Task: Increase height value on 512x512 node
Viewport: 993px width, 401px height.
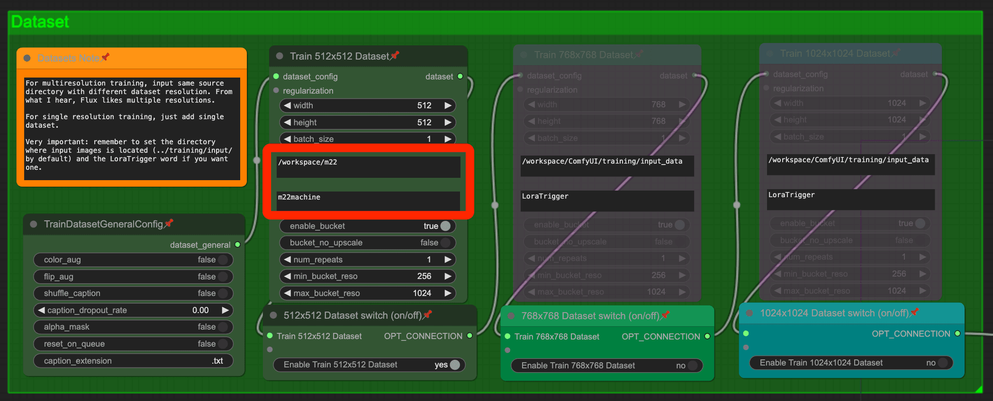Action: pyautogui.click(x=448, y=122)
